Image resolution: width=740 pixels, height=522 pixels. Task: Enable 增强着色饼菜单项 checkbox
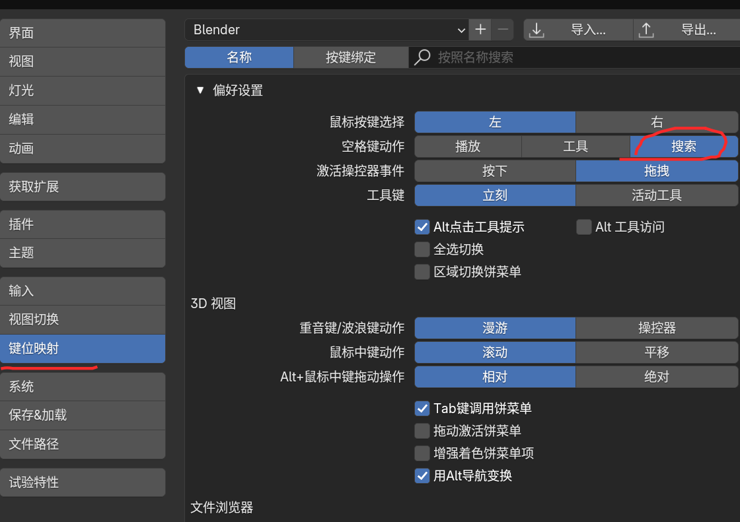pyautogui.click(x=422, y=453)
